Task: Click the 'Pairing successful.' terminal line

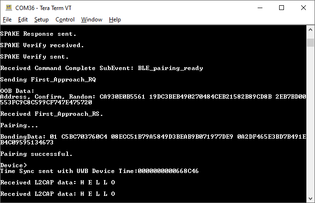Action: (x=36, y=154)
